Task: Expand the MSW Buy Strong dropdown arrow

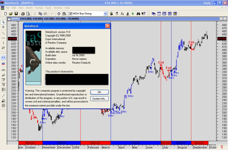Action: pyautogui.click(x=105, y=14)
